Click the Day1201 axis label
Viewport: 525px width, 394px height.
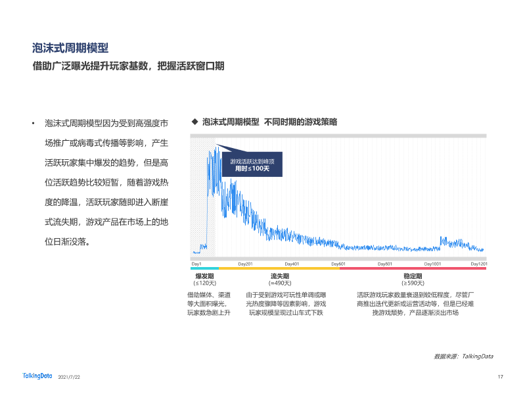click(x=479, y=264)
